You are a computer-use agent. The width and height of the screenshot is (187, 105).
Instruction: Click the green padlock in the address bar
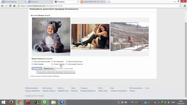tap(19, 6)
